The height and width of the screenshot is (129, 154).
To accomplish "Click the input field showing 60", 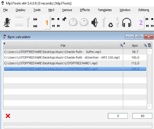I will [142, 116].
